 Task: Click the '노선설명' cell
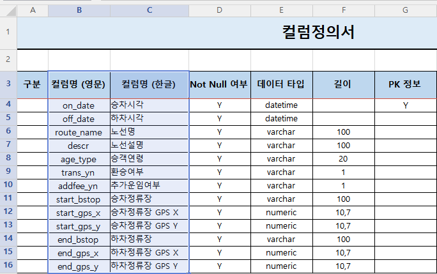[149, 146]
